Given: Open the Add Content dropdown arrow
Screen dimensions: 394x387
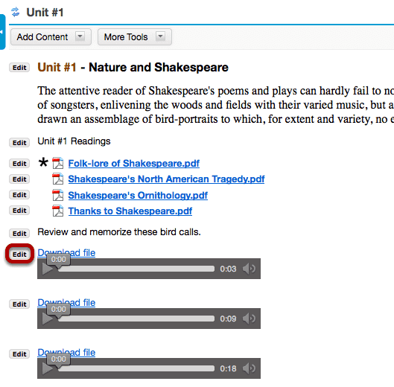Looking at the screenshot, I should (x=80, y=36).
